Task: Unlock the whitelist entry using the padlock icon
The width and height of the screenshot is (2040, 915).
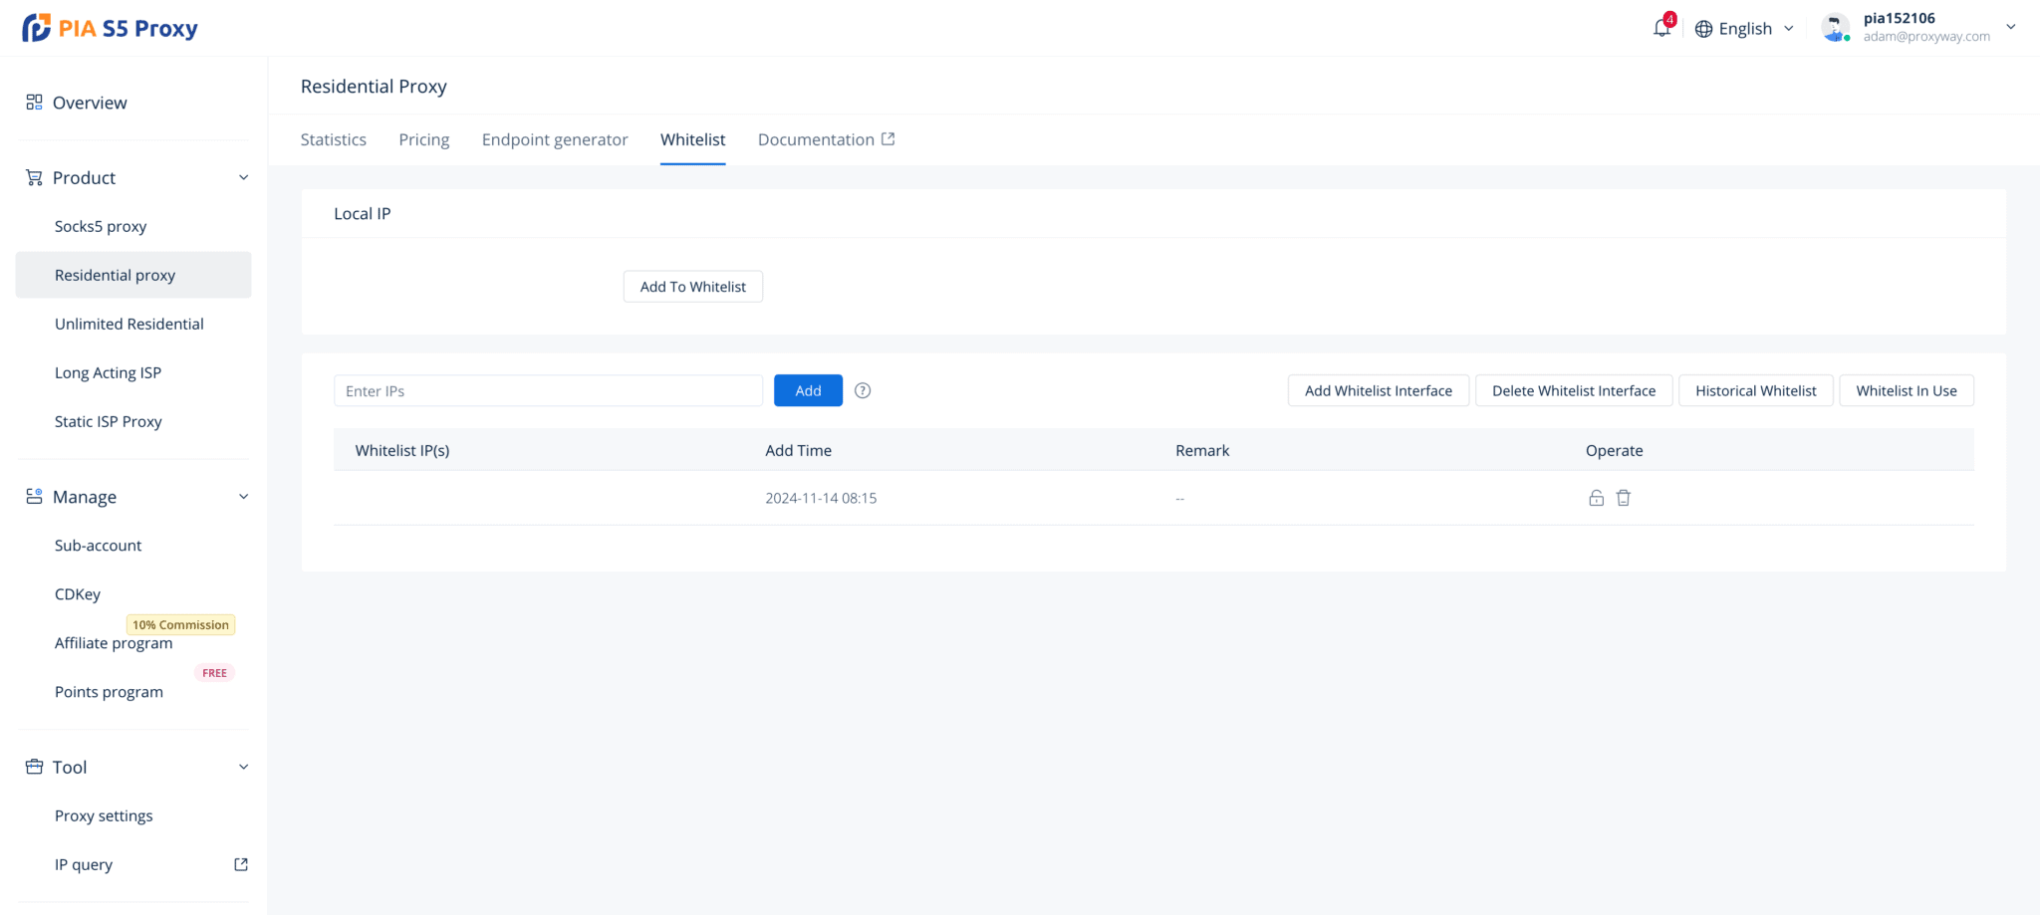Action: tap(1596, 498)
